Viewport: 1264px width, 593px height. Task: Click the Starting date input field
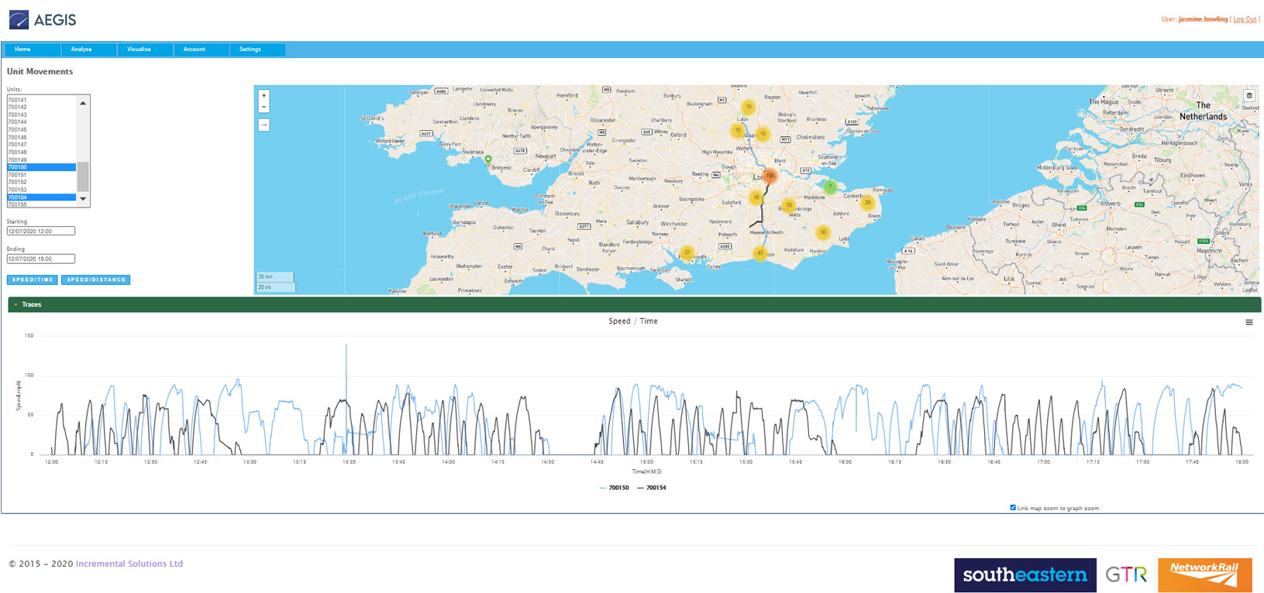[x=41, y=231]
